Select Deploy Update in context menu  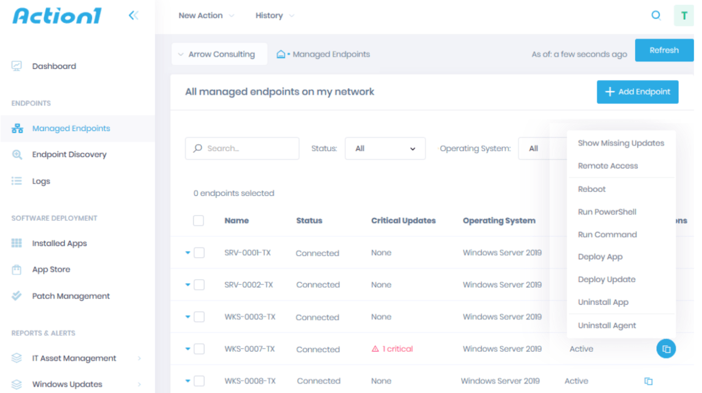pos(607,280)
